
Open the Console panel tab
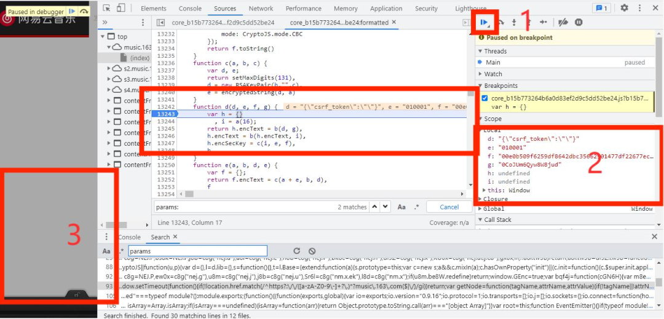[x=190, y=9]
